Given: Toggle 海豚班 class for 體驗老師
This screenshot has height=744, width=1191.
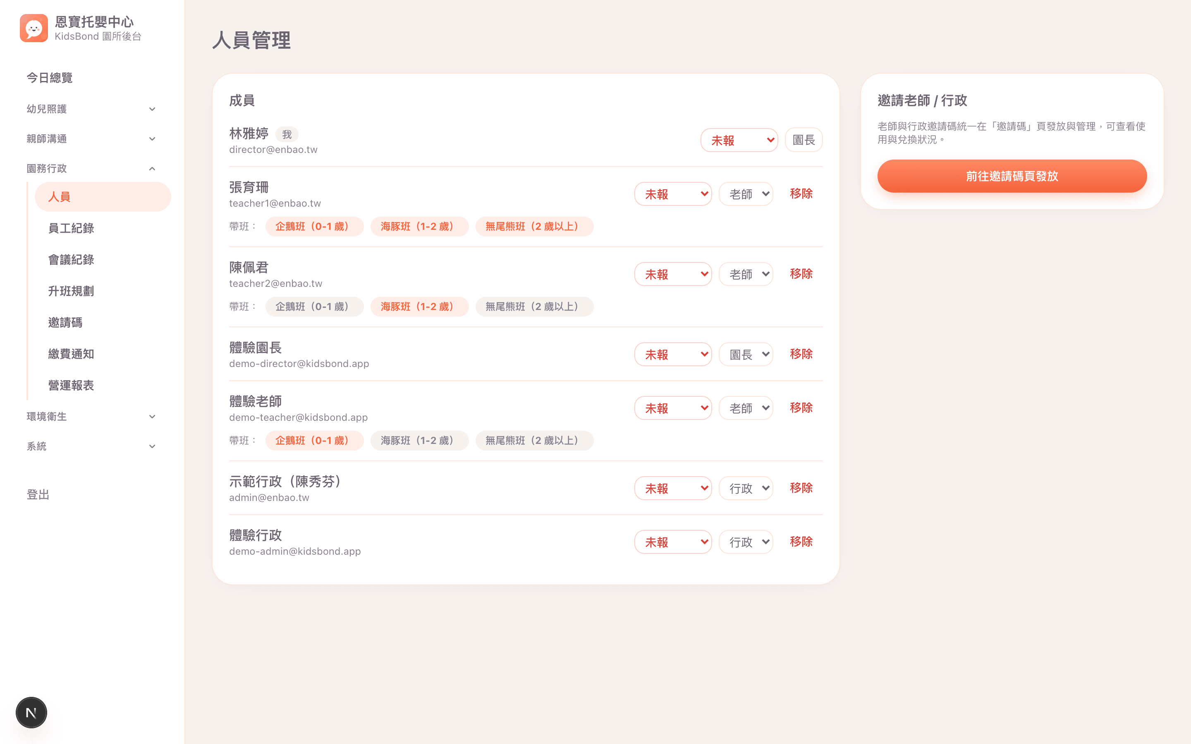Looking at the screenshot, I should click(x=419, y=440).
